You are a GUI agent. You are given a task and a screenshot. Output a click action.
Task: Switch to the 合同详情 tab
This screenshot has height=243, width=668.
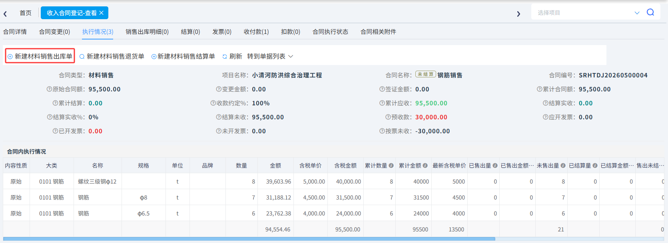[15, 32]
